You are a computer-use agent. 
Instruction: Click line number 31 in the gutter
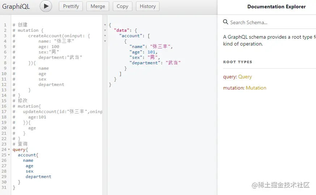point(4,187)
